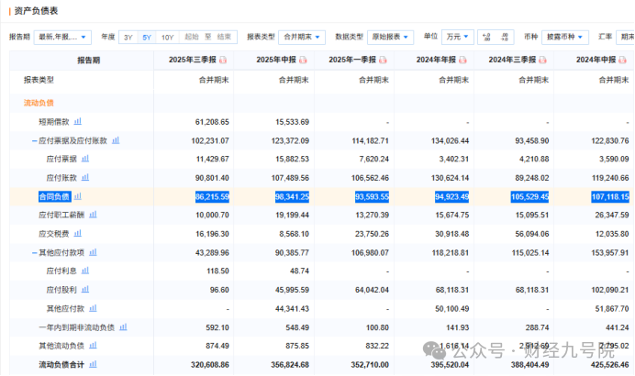Open the 汇率 dropdown
The height and width of the screenshot is (376, 635).
(625, 37)
